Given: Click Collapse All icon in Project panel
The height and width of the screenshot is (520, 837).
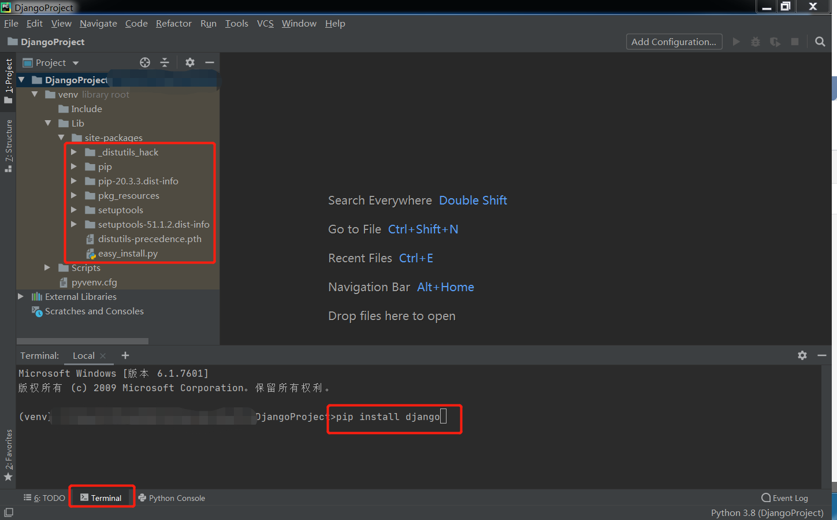Looking at the screenshot, I should tap(165, 62).
